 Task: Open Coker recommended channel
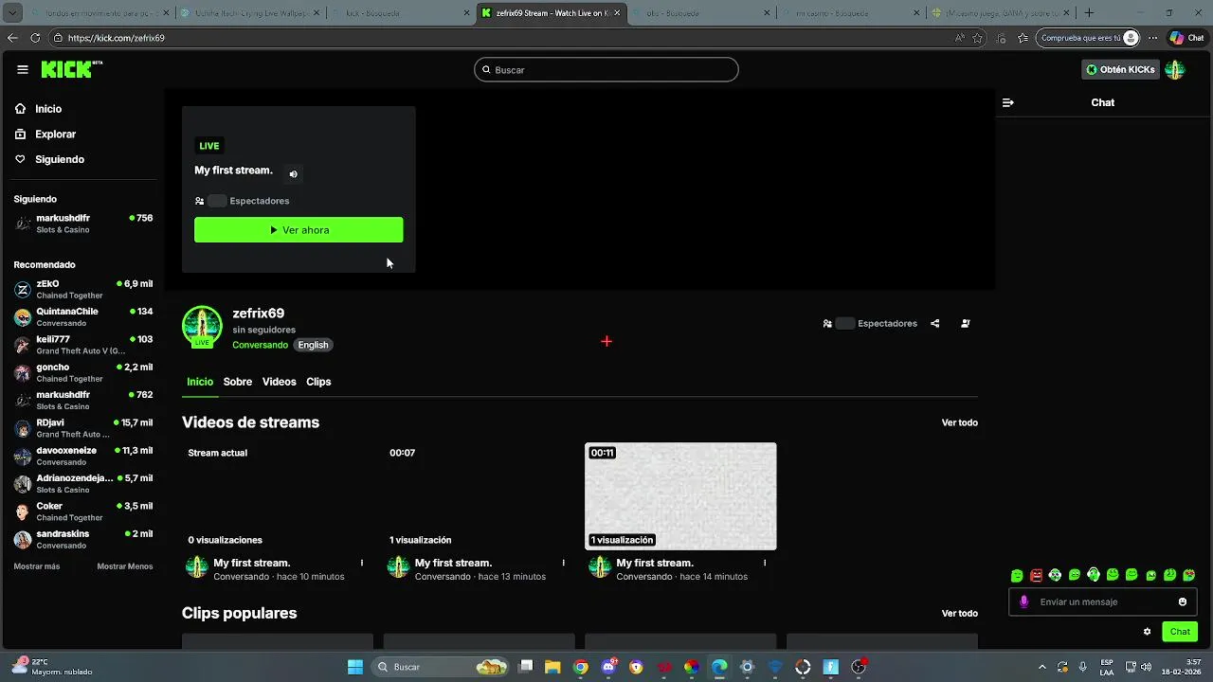83,511
